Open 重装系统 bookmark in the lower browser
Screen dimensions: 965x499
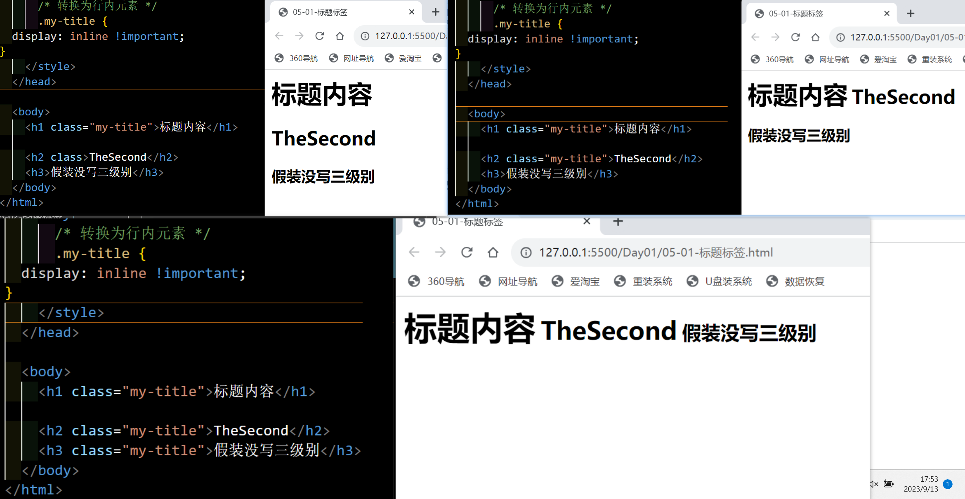click(643, 281)
